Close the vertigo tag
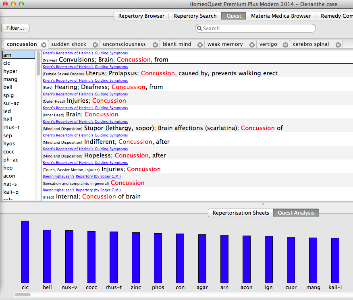353x300 pixels. pos(286,45)
